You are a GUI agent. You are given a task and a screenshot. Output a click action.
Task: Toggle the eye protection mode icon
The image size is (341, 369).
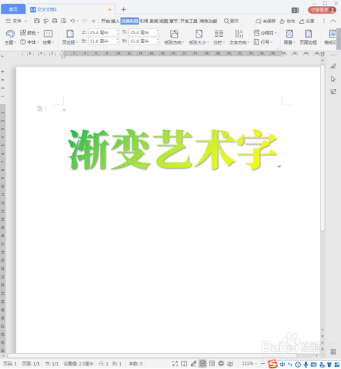point(230,364)
